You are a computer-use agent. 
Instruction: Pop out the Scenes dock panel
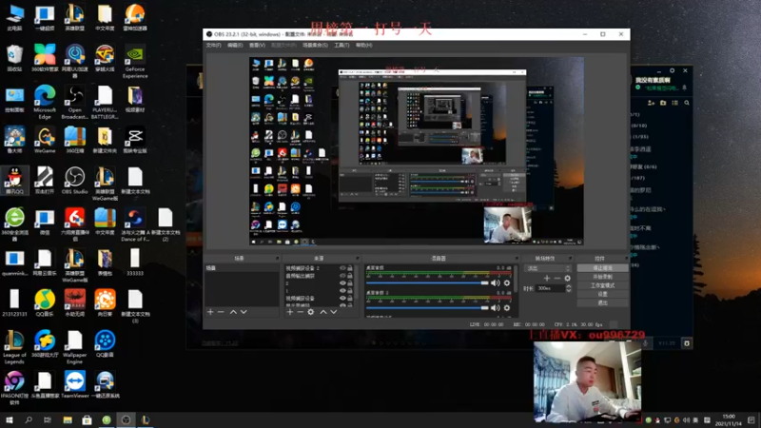277,259
